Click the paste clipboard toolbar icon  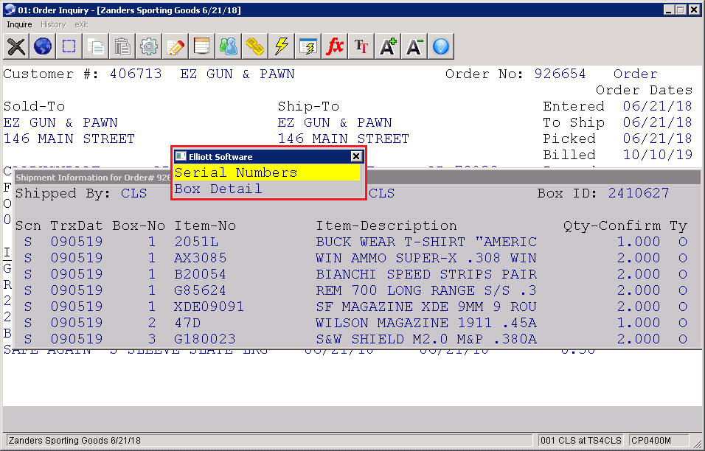(122, 46)
